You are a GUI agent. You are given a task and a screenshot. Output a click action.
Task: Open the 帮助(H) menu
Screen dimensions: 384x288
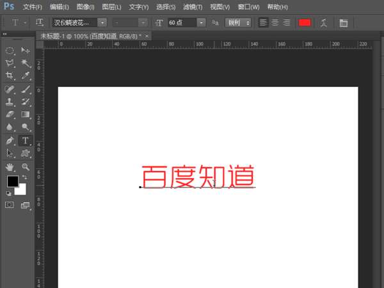click(278, 7)
